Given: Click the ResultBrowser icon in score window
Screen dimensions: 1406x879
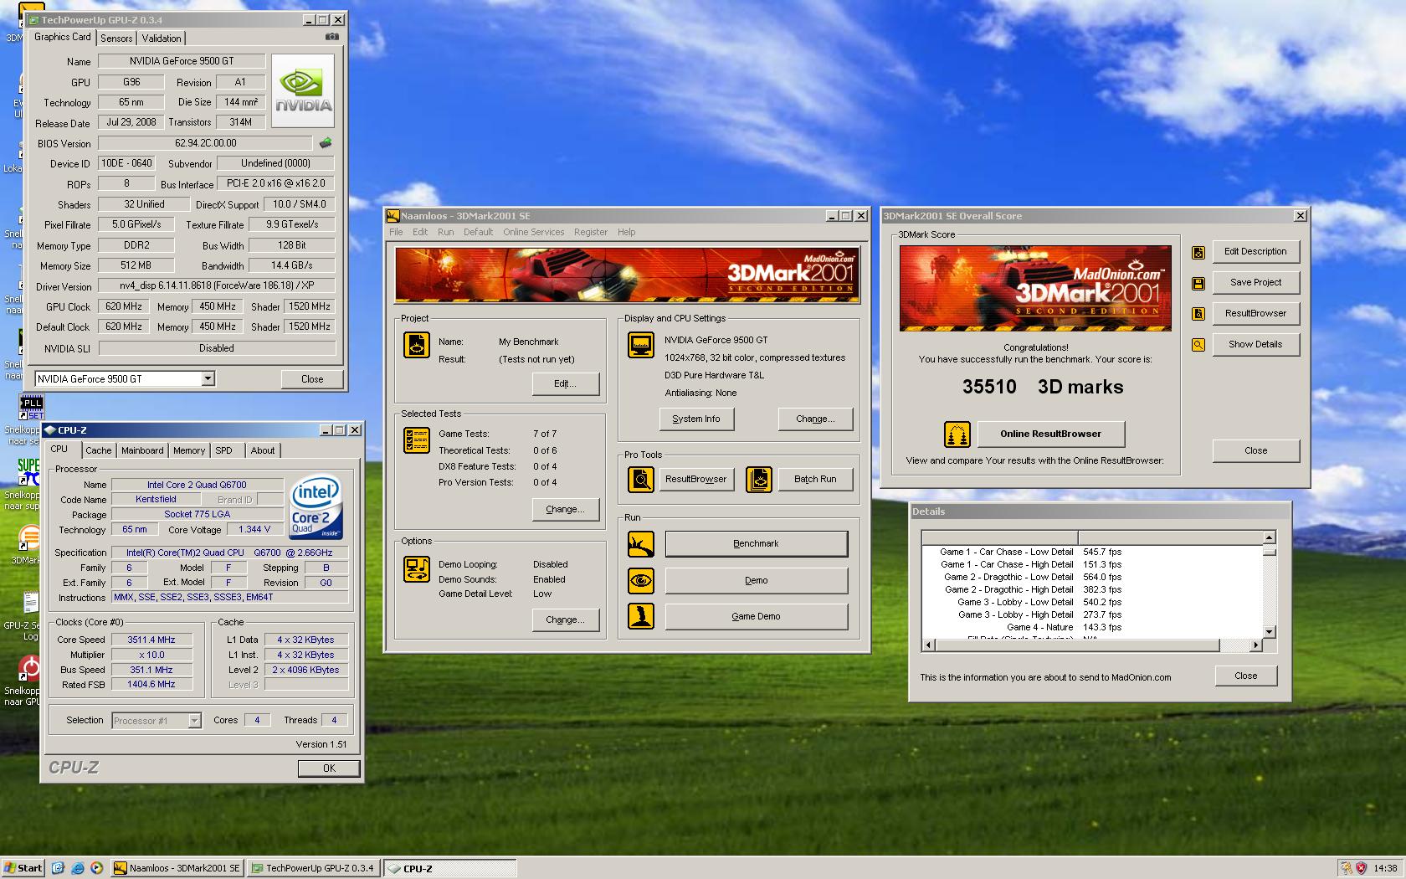Looking at the screenshot, I should click(1198, 314).
